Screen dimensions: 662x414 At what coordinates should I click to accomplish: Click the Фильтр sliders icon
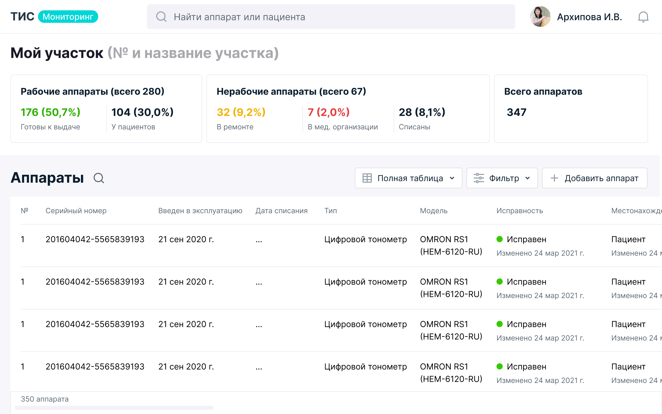(x=479, y=178)
